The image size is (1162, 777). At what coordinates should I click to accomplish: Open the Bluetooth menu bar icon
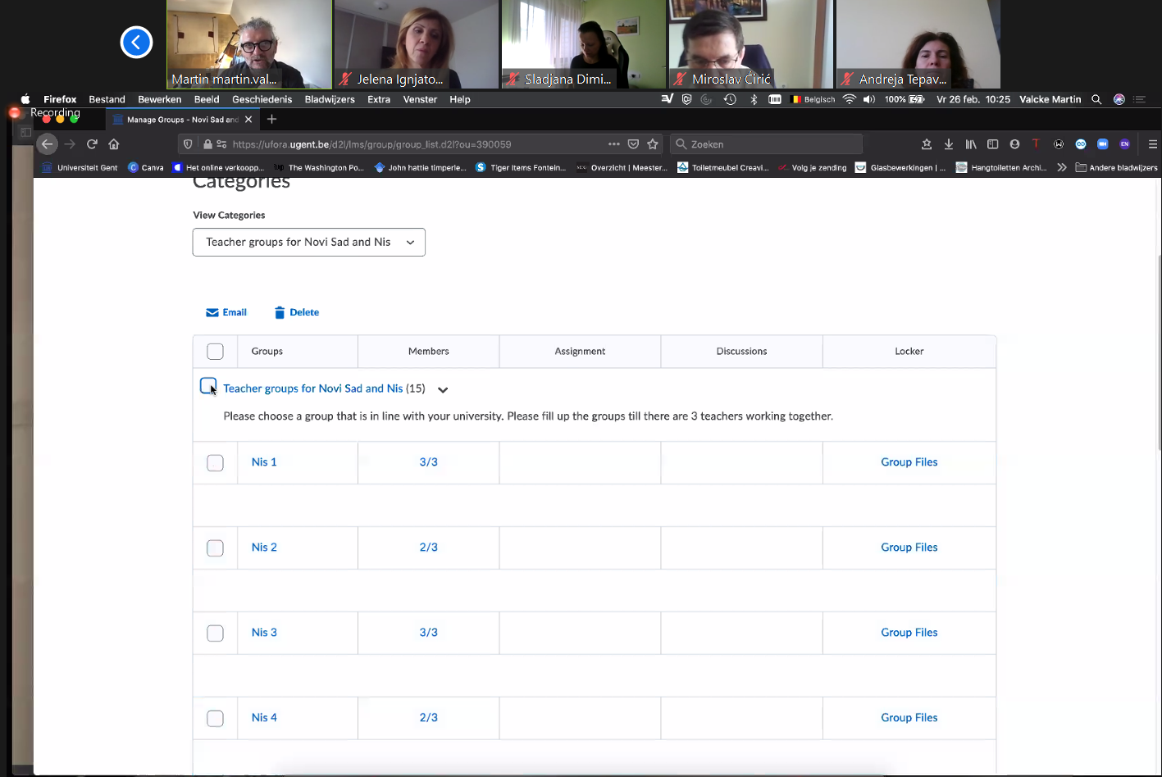pos(754,99)
